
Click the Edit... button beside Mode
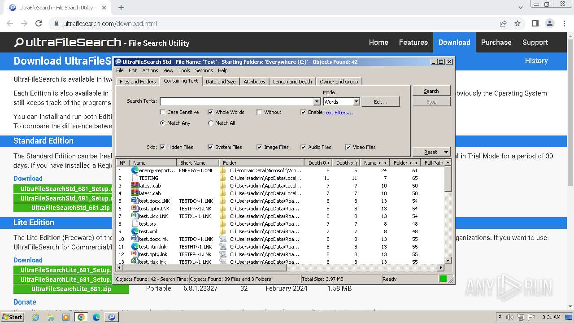[381, 102]
